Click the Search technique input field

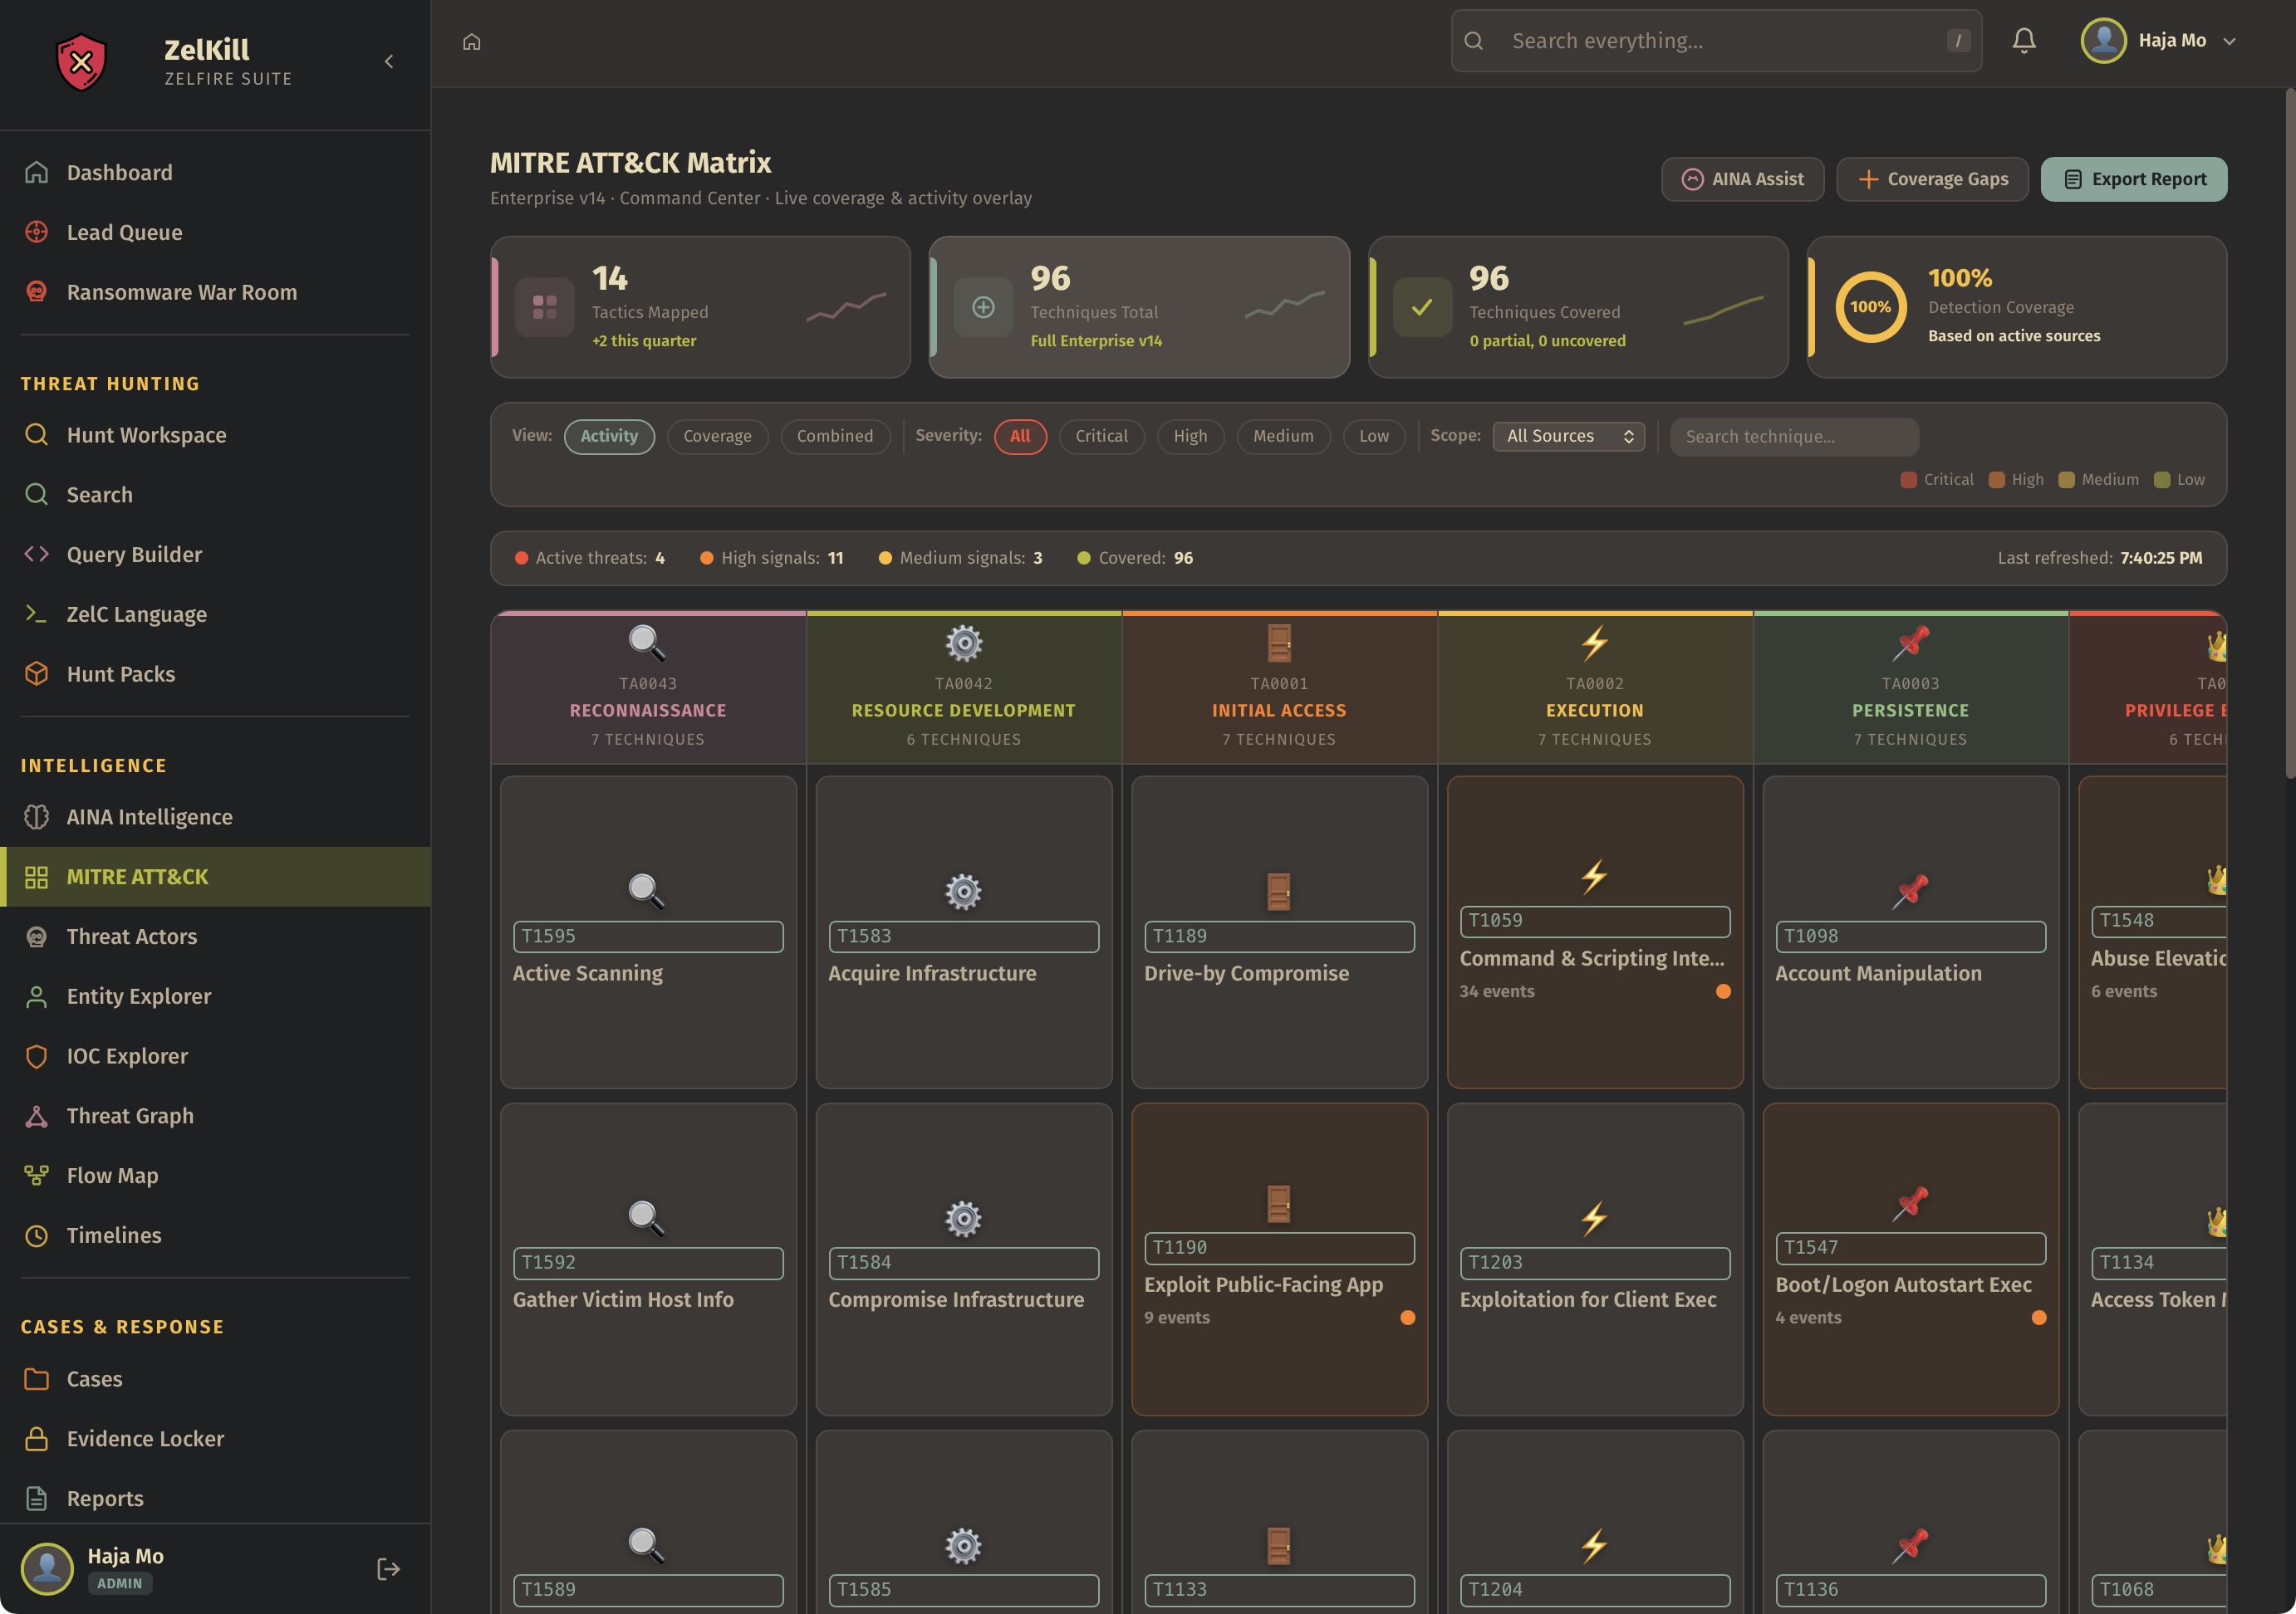coord(1793,437)
